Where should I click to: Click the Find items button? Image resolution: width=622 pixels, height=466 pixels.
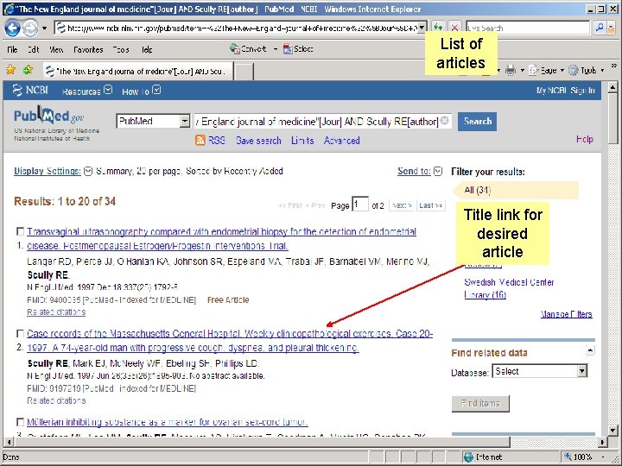pyautogui.click(x=480, y=403)
